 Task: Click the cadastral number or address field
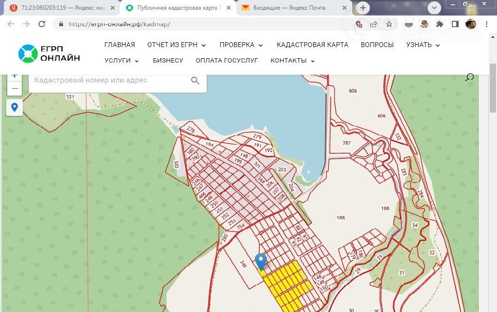click(109, 80)
